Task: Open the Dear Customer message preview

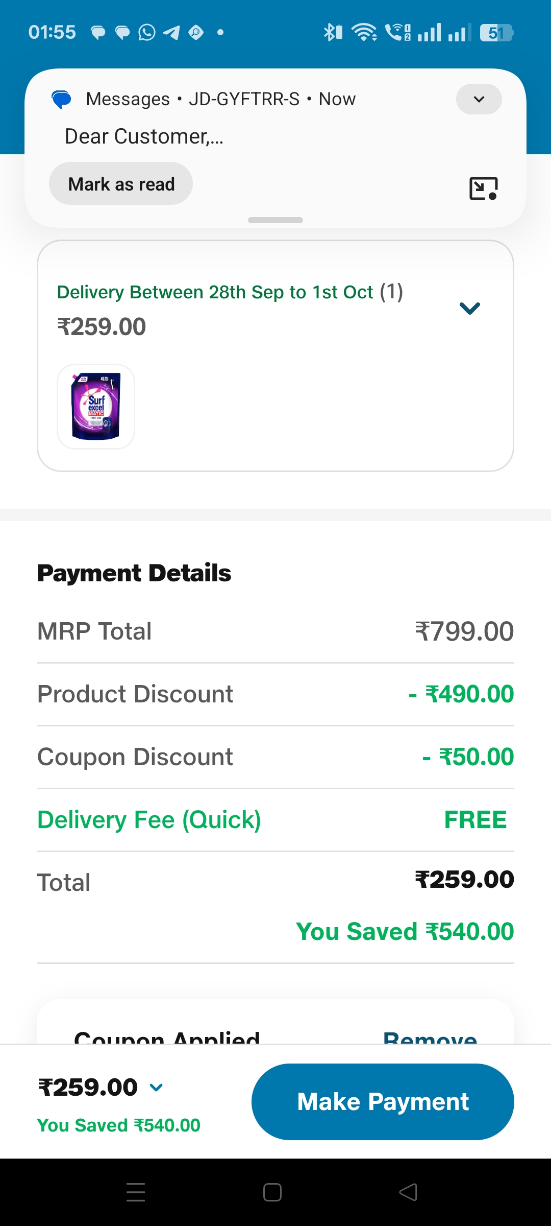Action: [144, 137]
